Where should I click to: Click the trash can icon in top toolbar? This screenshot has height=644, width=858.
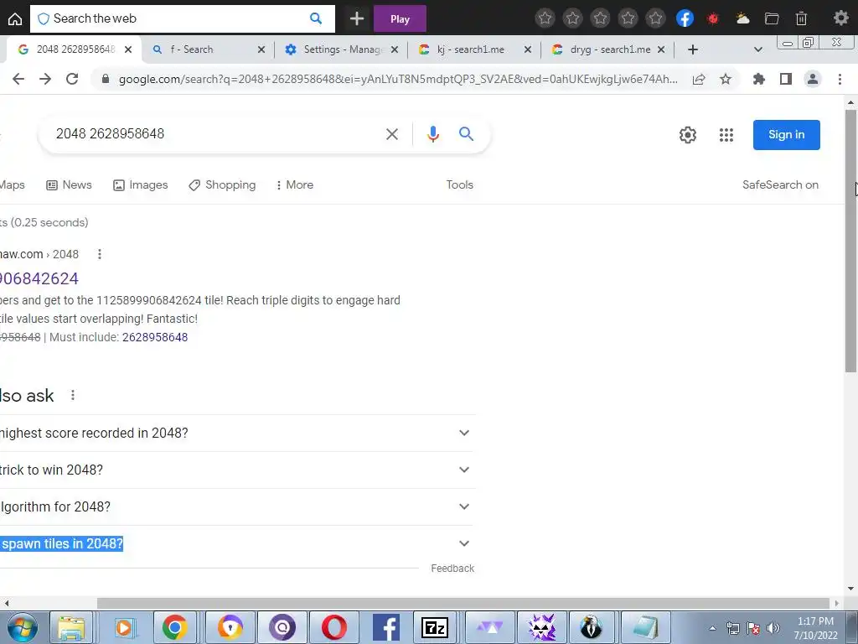click(x=801, y=18)
